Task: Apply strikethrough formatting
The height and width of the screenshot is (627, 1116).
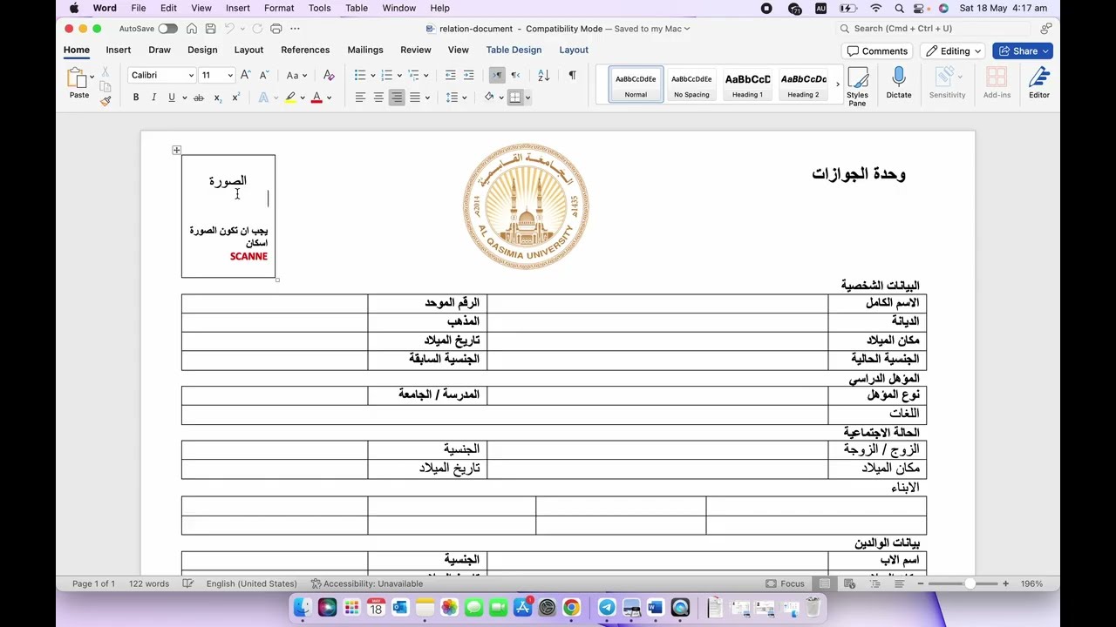Action: point(199,98)
